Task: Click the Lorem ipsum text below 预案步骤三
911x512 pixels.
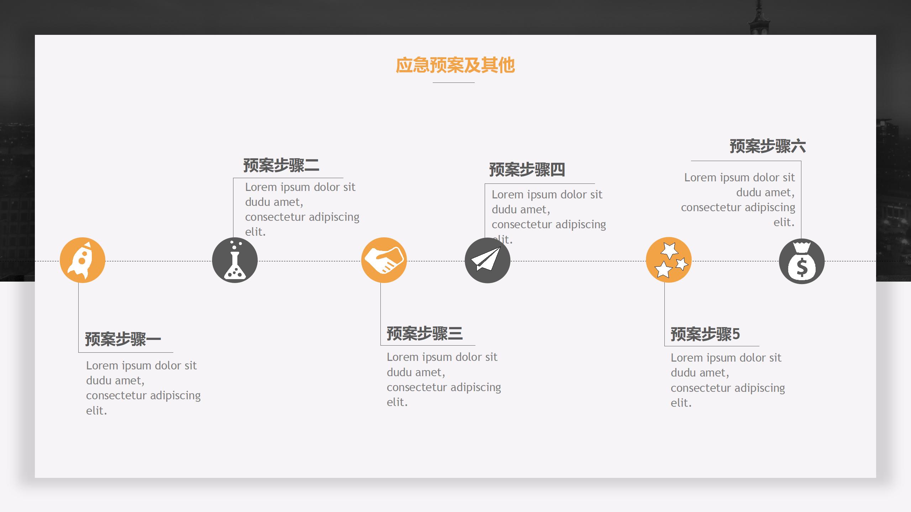Action: click(443, 380)
